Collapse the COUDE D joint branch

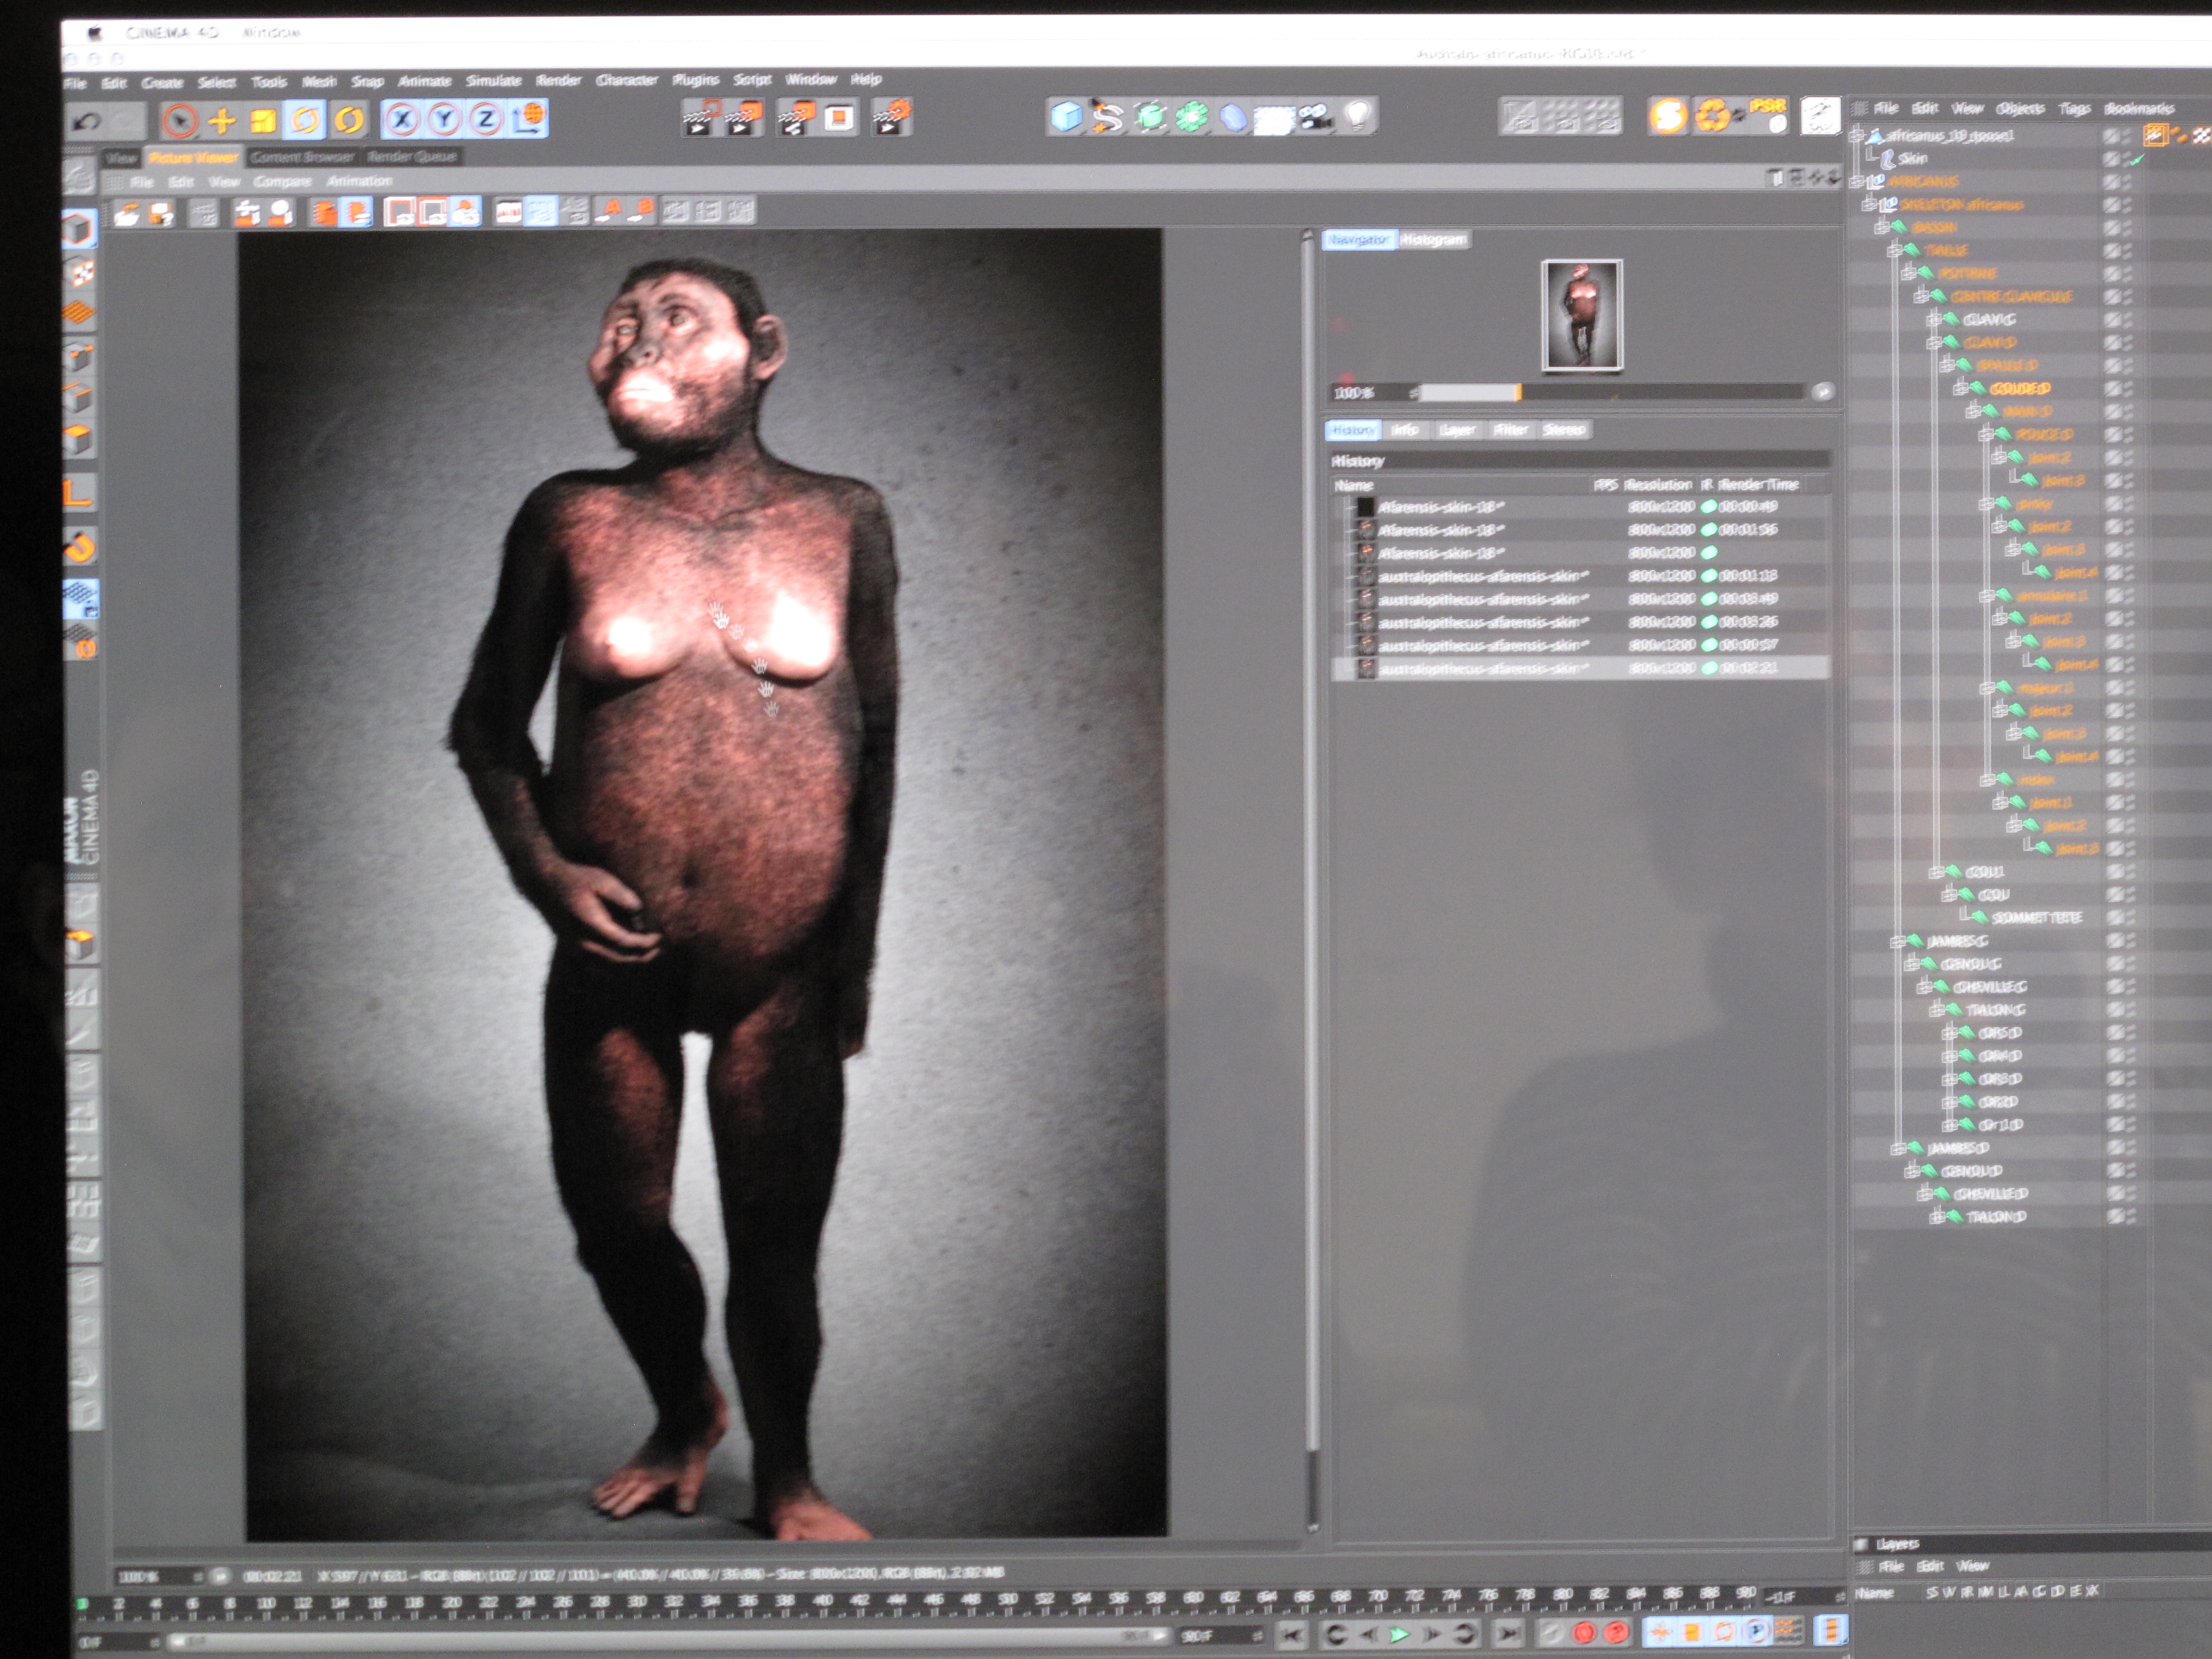(1961, 388)
